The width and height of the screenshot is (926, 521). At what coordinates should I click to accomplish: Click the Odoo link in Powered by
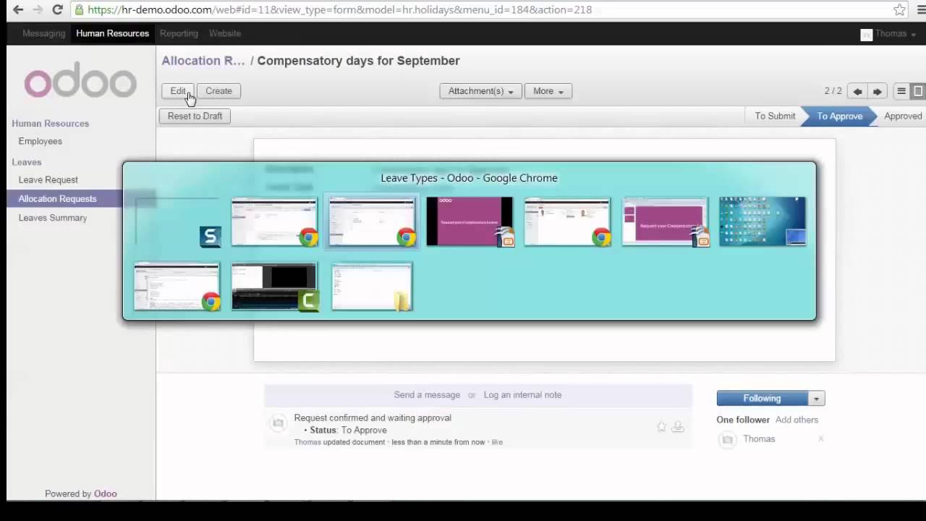(x=105, y=494)
